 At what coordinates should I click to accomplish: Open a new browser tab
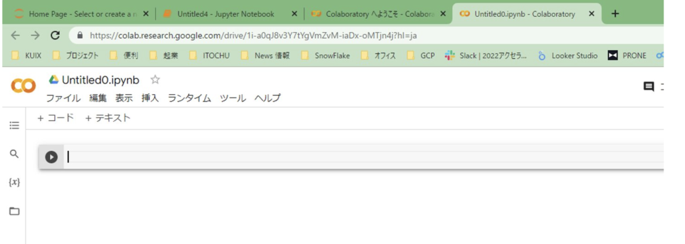[615, 14]
